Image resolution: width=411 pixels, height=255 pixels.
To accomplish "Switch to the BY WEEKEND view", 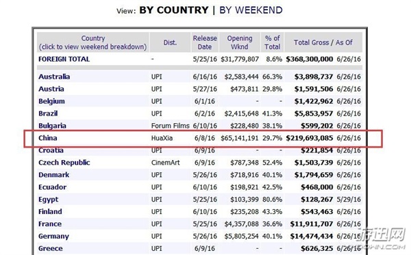I will pyautogui.click(x=251, y=10).
